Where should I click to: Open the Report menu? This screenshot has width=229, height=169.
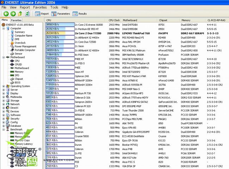pyautogui.click(x=25, y=7)
